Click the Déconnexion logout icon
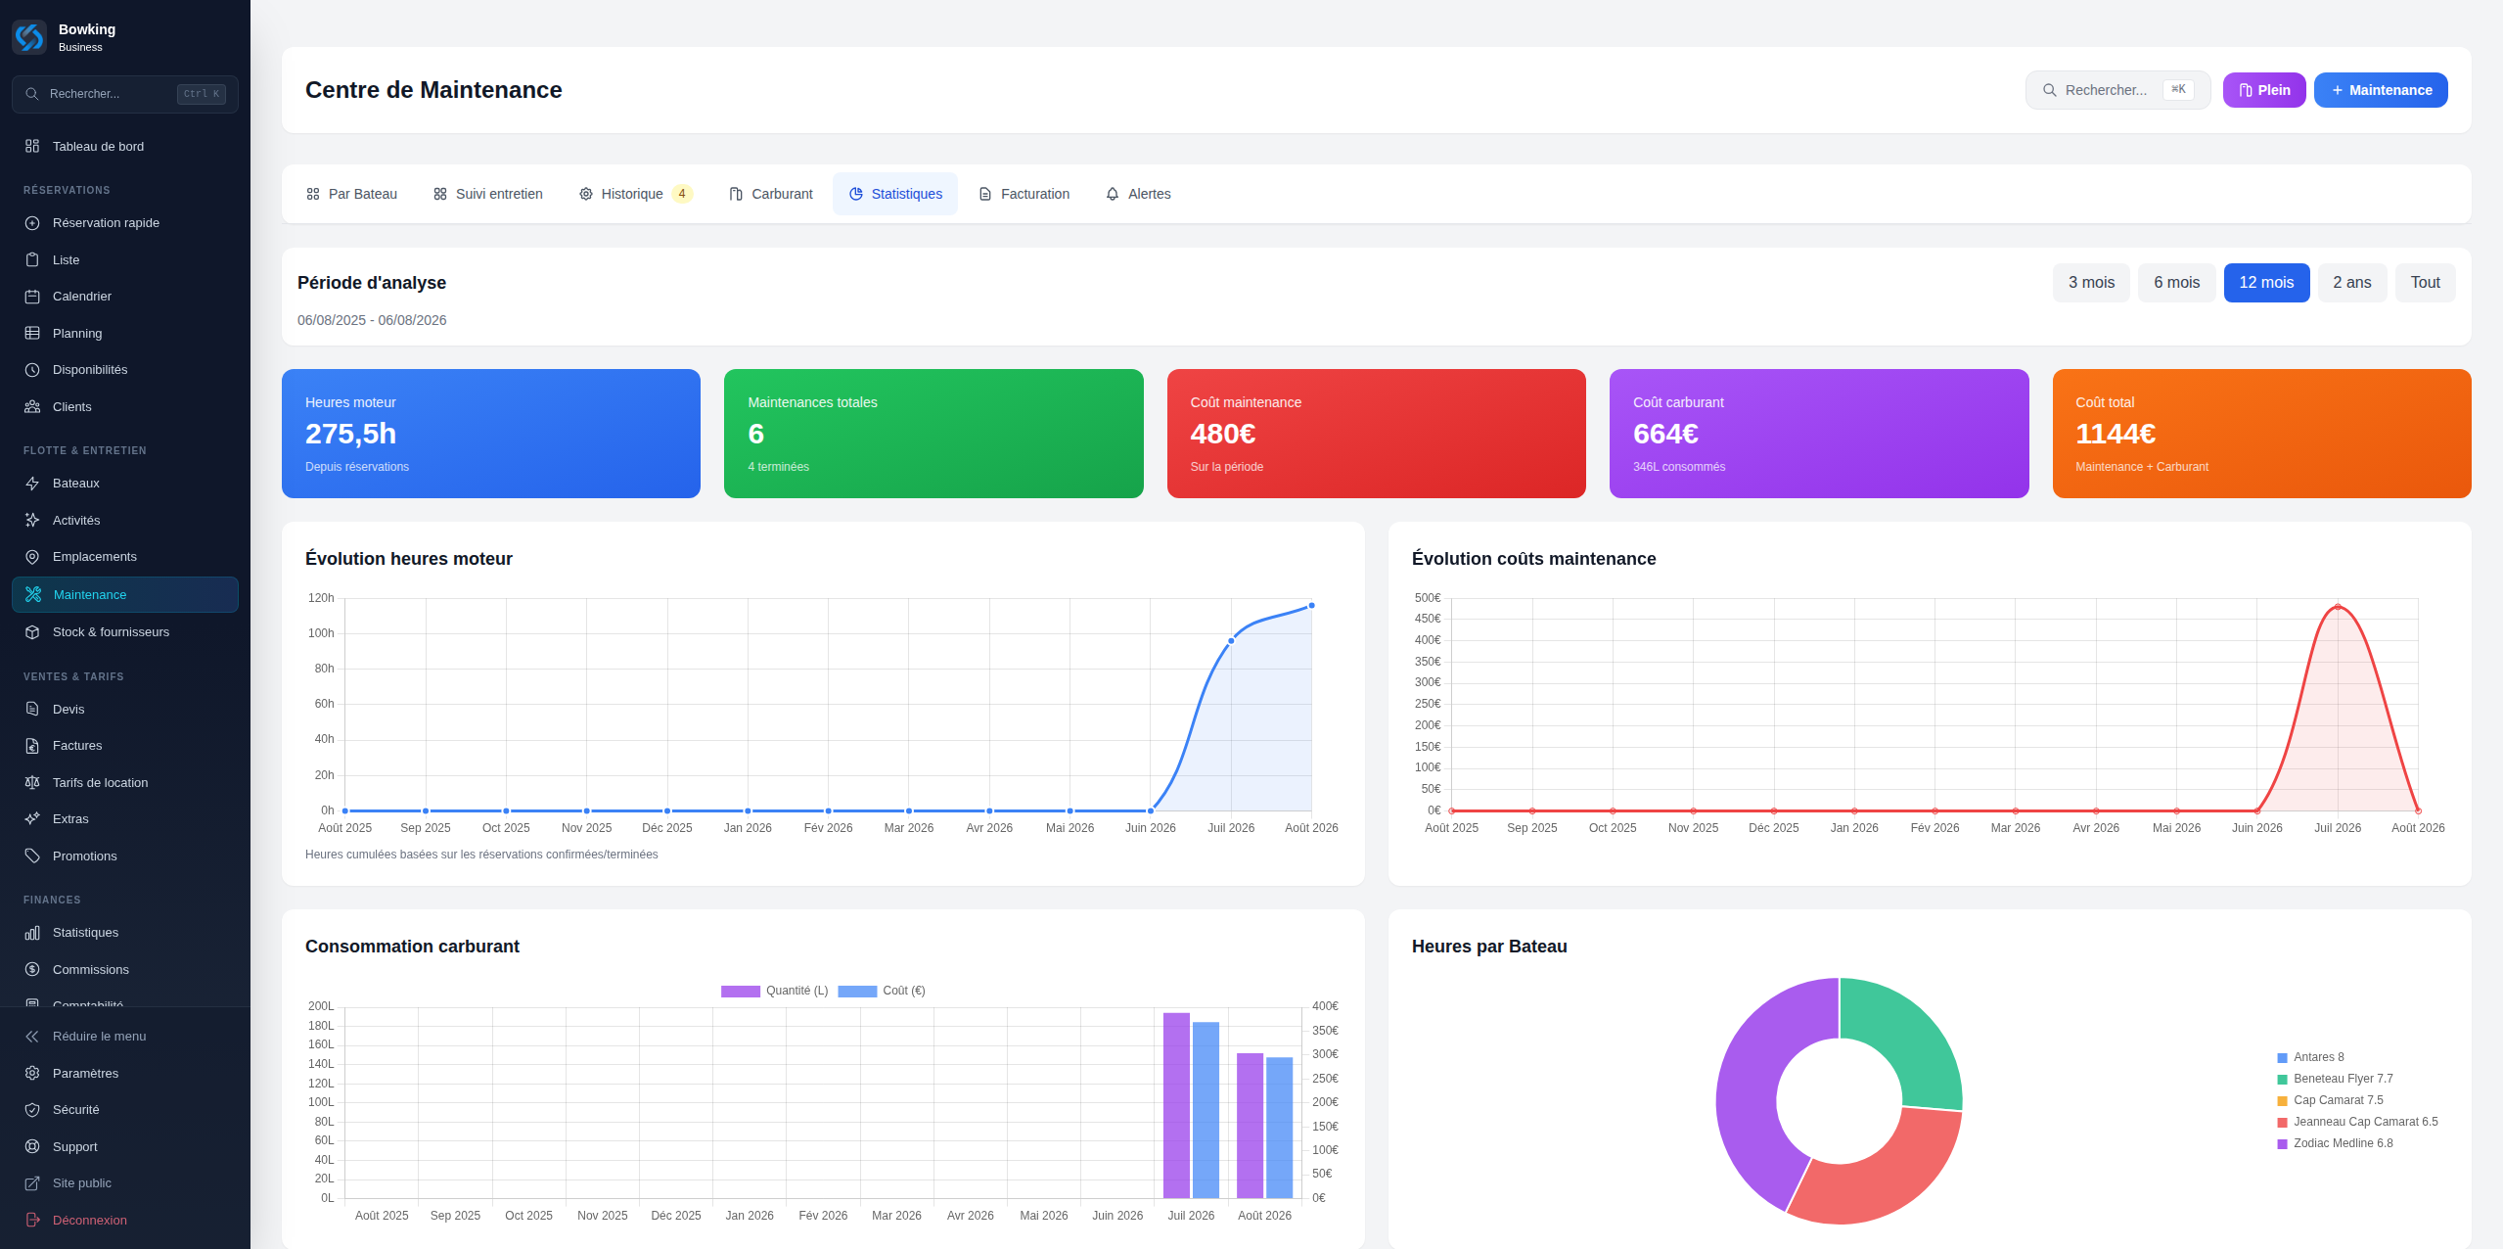The image size is (2503, 1249). (x=32, y=1220)
